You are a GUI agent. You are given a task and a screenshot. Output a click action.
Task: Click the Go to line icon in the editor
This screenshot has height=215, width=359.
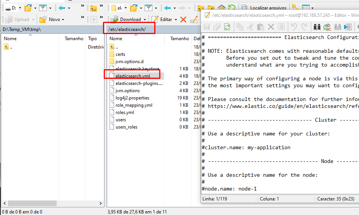[x=348, y=27]
